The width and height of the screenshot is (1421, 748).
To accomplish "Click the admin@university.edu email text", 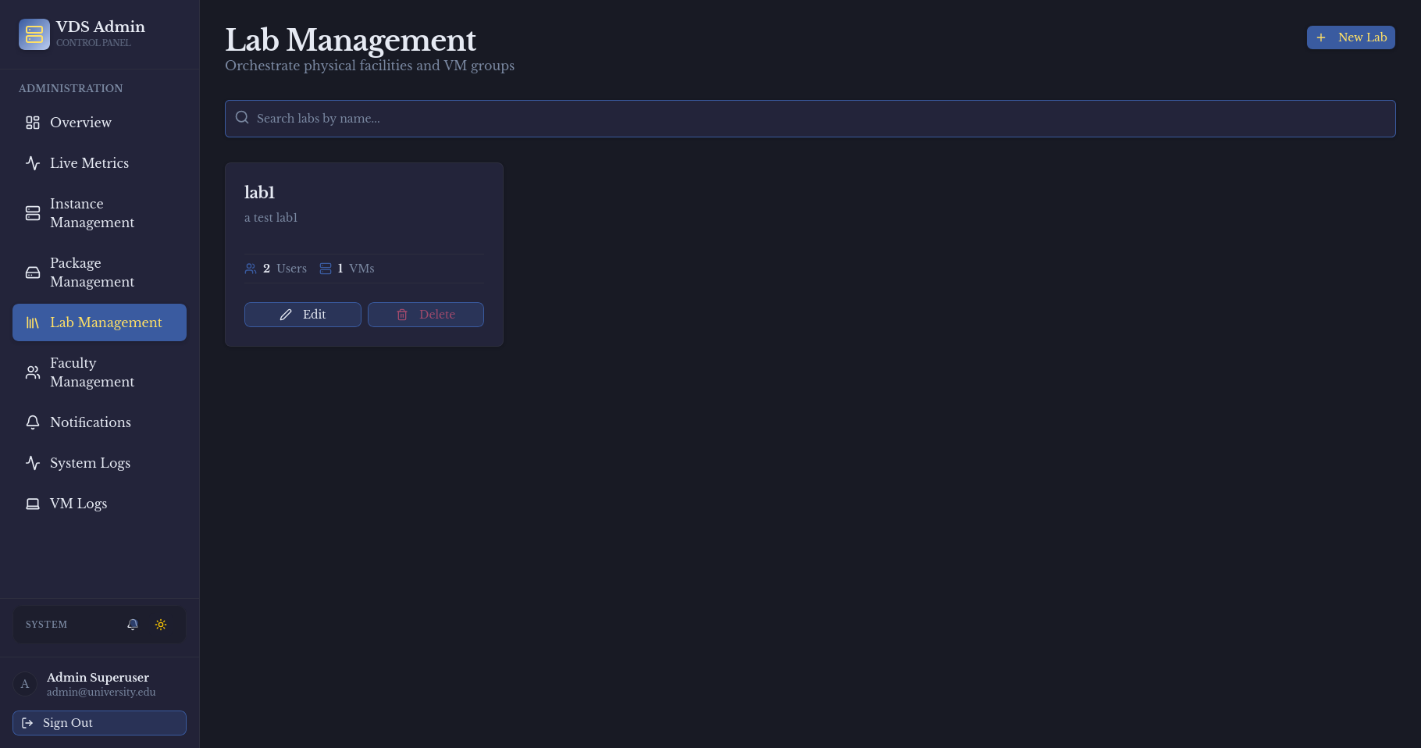I will point(101,693).
